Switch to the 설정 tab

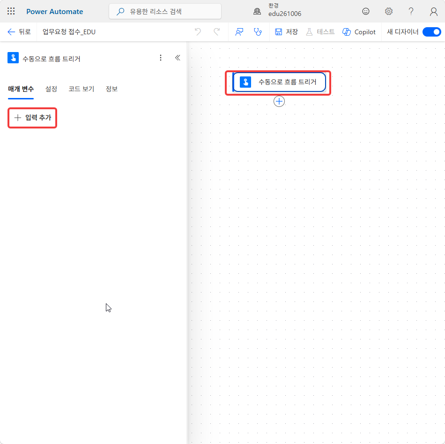(x=51, y=89)
